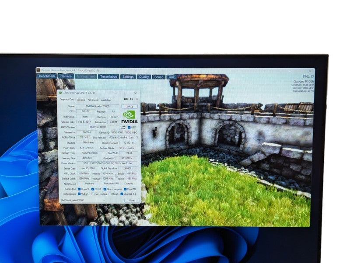The height and width of the screenshot is (263, 350).
Task: Toggle the DirectML checkbox
Action: 125,189
